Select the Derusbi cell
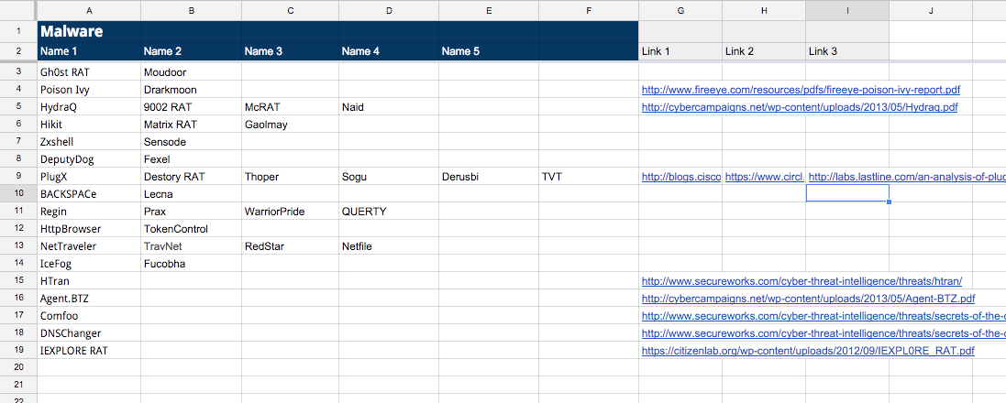The image size is (1006, 403). point(489,177)
